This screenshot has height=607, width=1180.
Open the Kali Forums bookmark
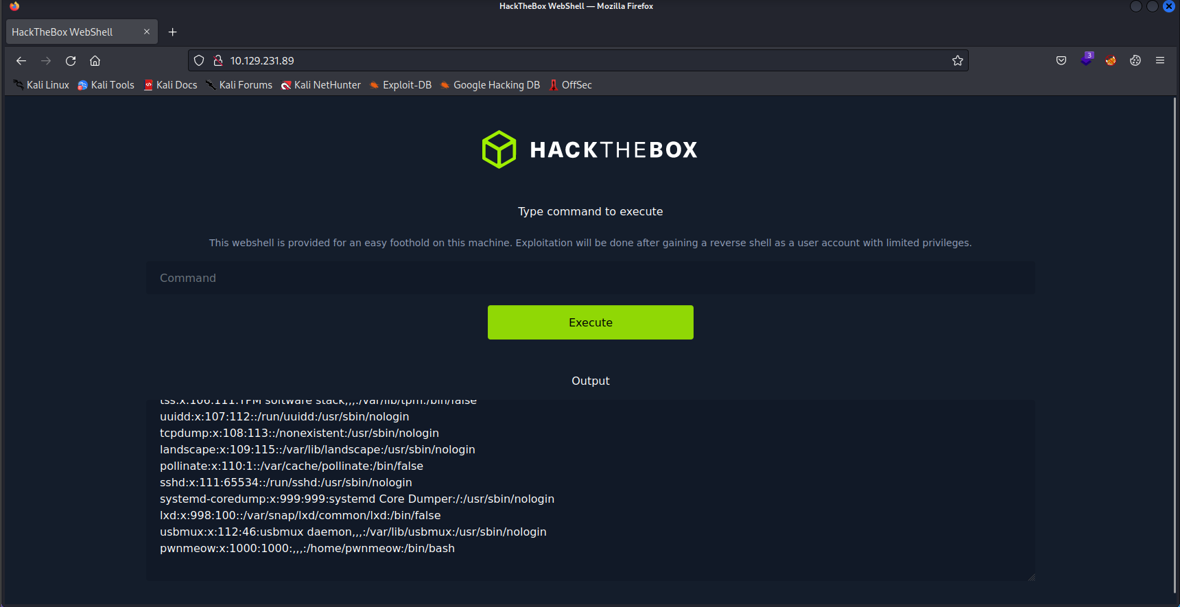coord(239,85)
